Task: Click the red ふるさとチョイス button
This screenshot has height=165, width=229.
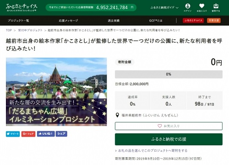Action: pyautogui.click(x=193, y=21)
